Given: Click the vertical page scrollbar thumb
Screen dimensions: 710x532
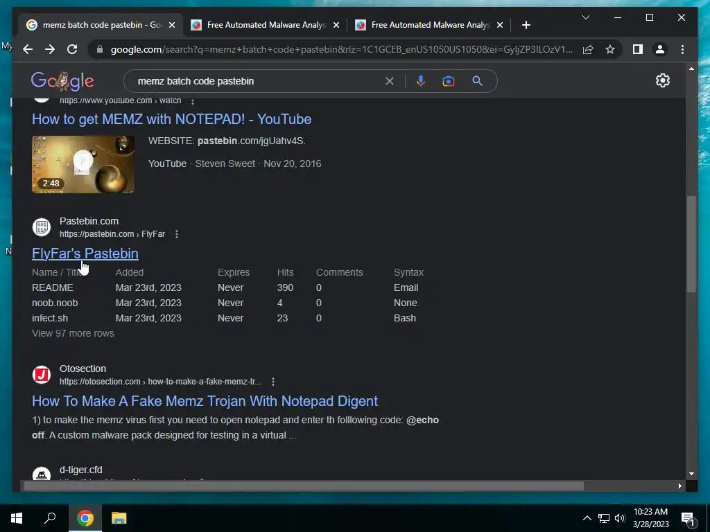Looking at the screenshot, I should (691, 243).
